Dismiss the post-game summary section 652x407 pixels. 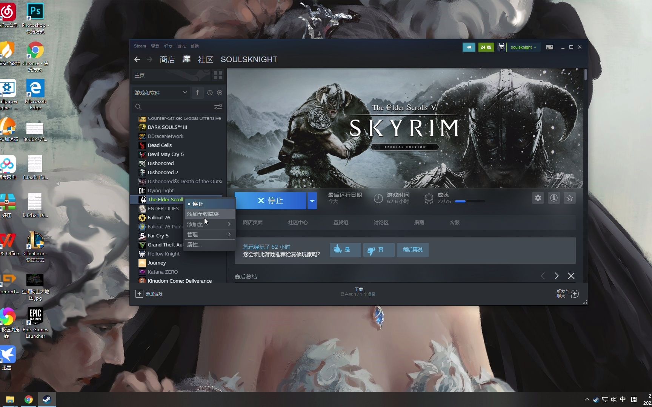571,276
